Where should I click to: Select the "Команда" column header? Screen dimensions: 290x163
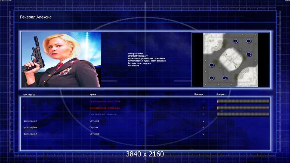[x=199, y=94]
